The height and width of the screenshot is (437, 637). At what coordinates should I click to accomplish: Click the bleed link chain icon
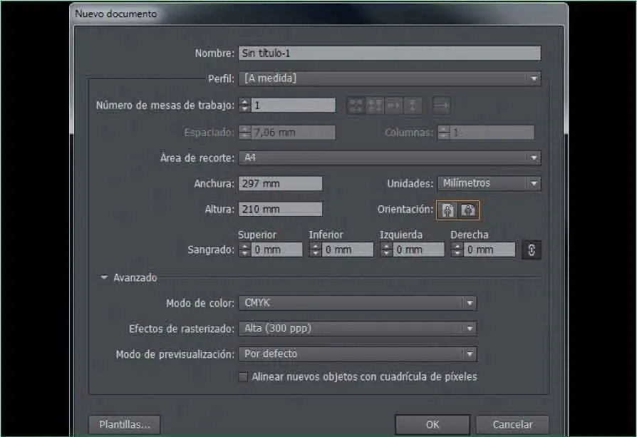[532, 250]
